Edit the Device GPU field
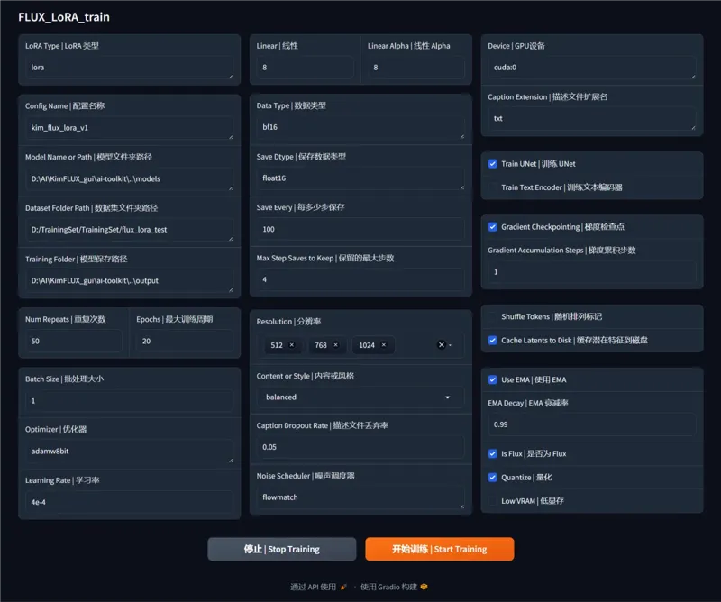 592,68
